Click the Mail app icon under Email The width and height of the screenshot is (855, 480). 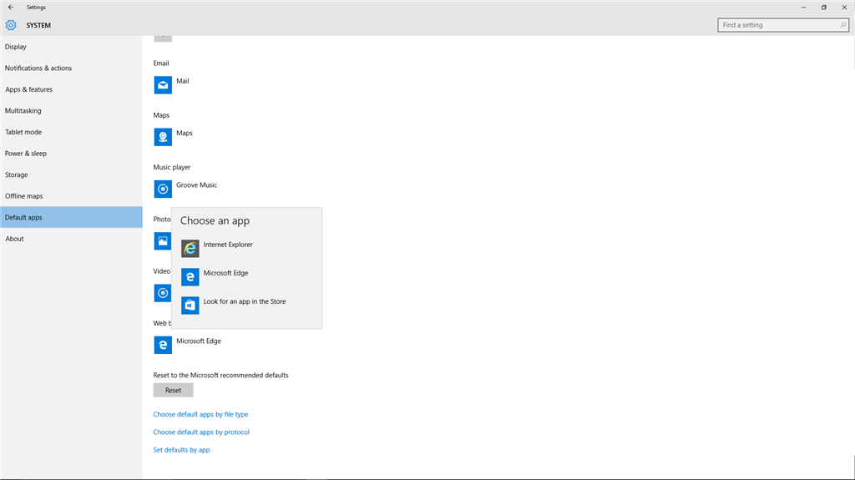tap(163, 84)
